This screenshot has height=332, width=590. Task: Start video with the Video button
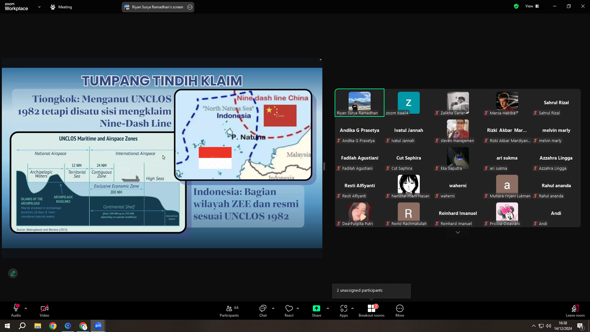click(44, 310)
